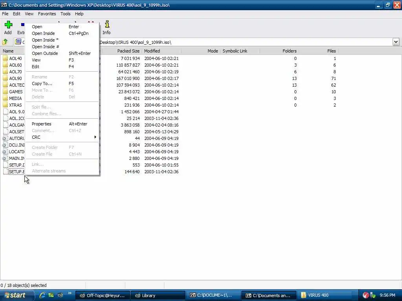Open the File menu
Screen dimensions: 402x301
click(x=5, y=14)
